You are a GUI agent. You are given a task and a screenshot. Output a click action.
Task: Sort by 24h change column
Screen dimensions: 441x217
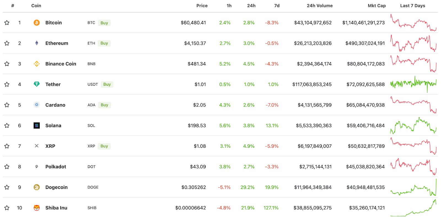tap(251, 6)
